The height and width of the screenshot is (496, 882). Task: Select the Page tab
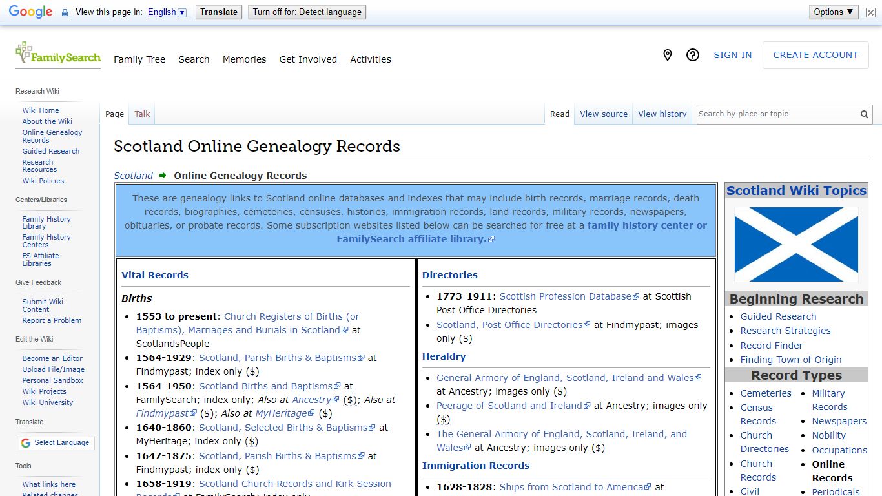114,114
